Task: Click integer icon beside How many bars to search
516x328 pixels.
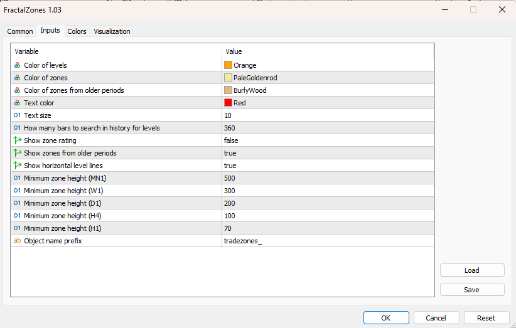Action: tap(18, 128)
